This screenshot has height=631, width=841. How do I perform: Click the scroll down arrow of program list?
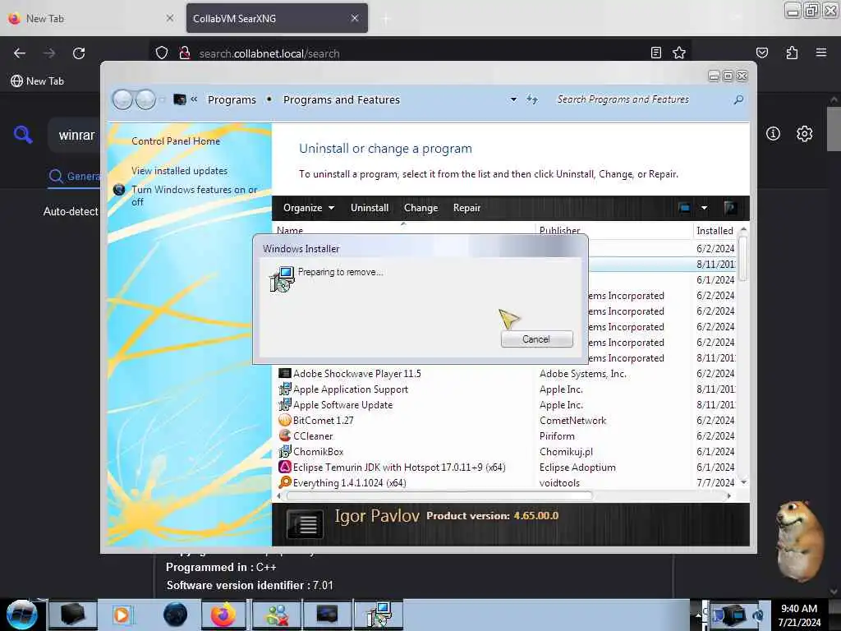pos(743,482)
